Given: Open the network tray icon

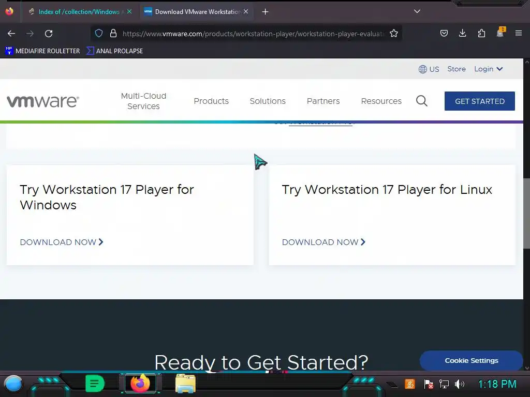Looking at the screenshot, I should (x=444, y=384).
